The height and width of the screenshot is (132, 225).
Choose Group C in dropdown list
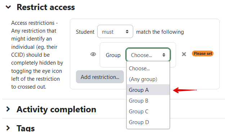pos(148,111)
